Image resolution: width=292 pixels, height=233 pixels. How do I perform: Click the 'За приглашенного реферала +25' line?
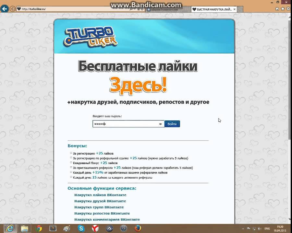tap(133, 168)
